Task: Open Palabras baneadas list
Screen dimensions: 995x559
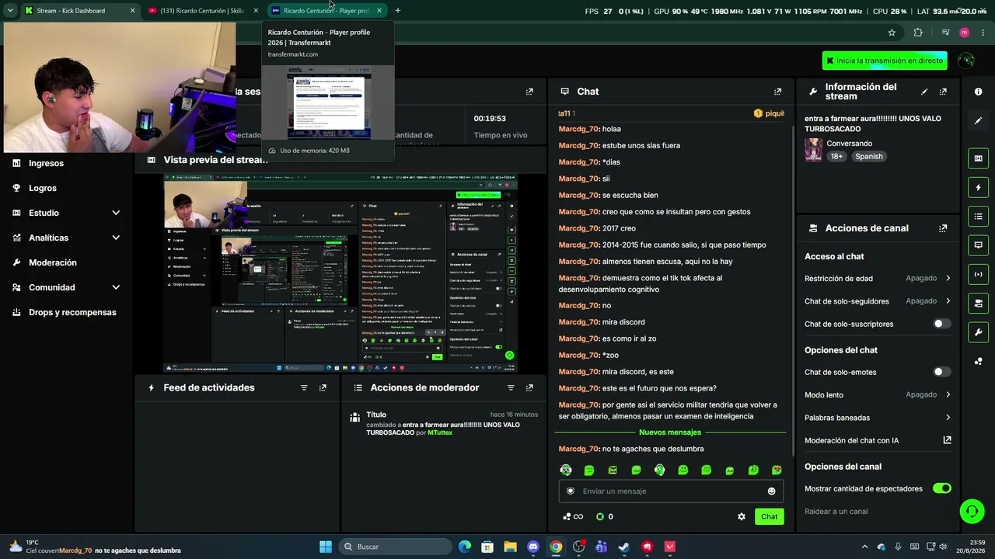Action: click(878, 418)
